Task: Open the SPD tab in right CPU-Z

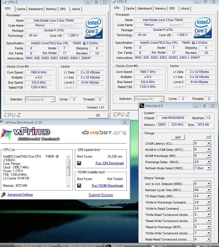Action: coord(172,8)
